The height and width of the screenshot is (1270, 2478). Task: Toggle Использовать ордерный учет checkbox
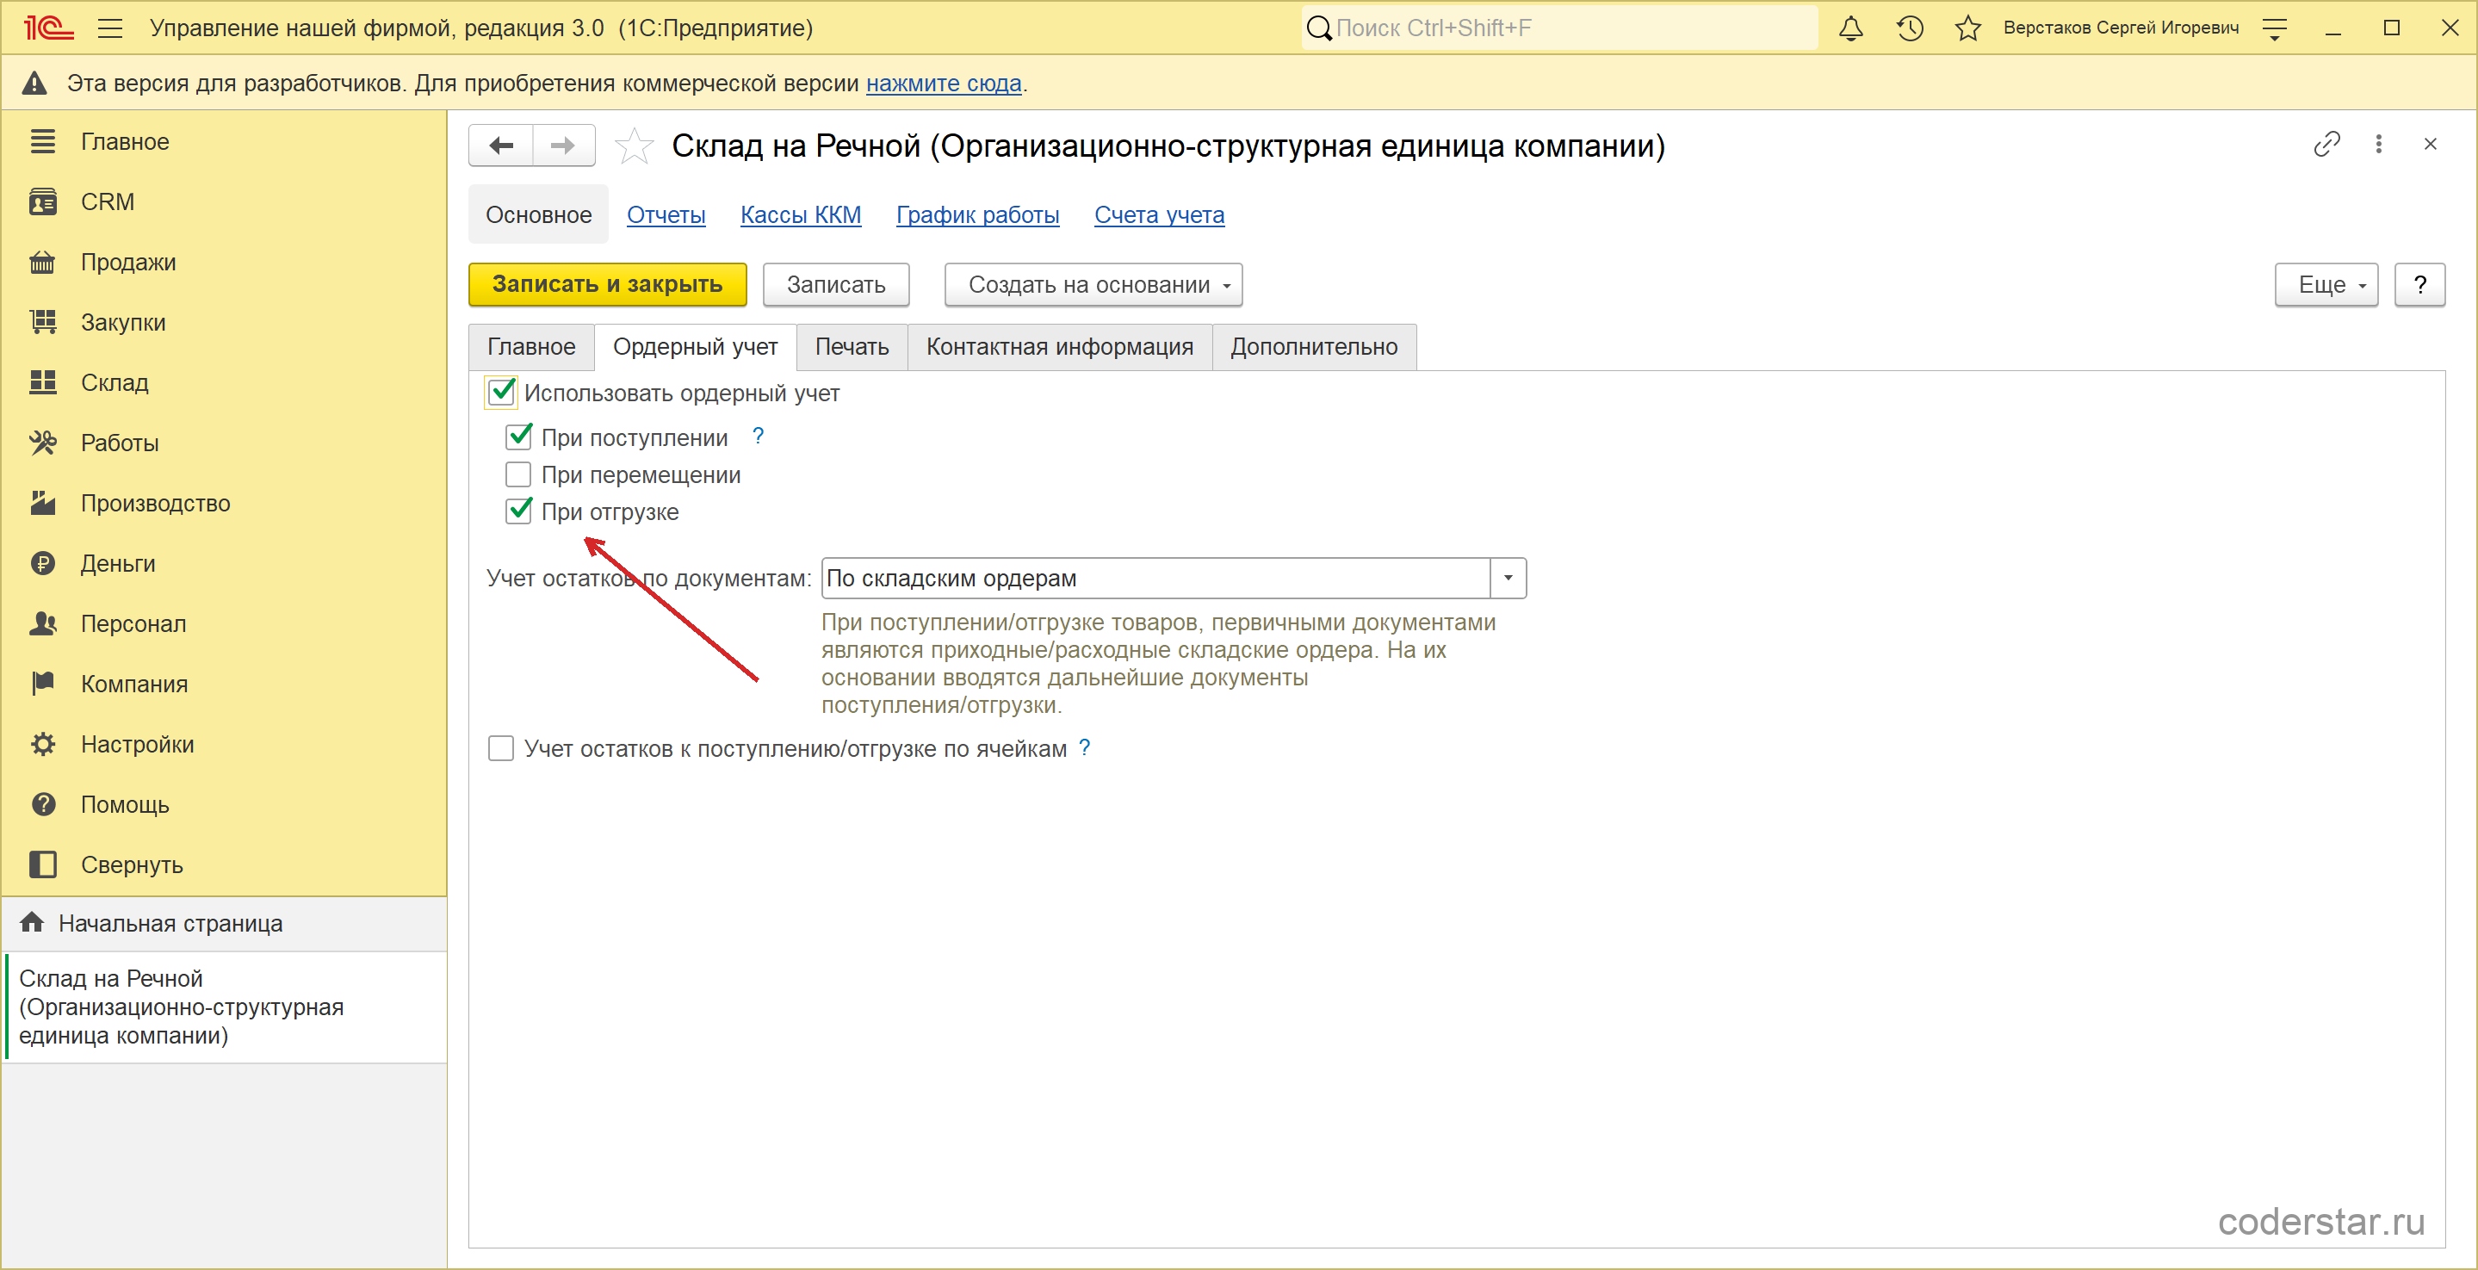pos(501,393)
